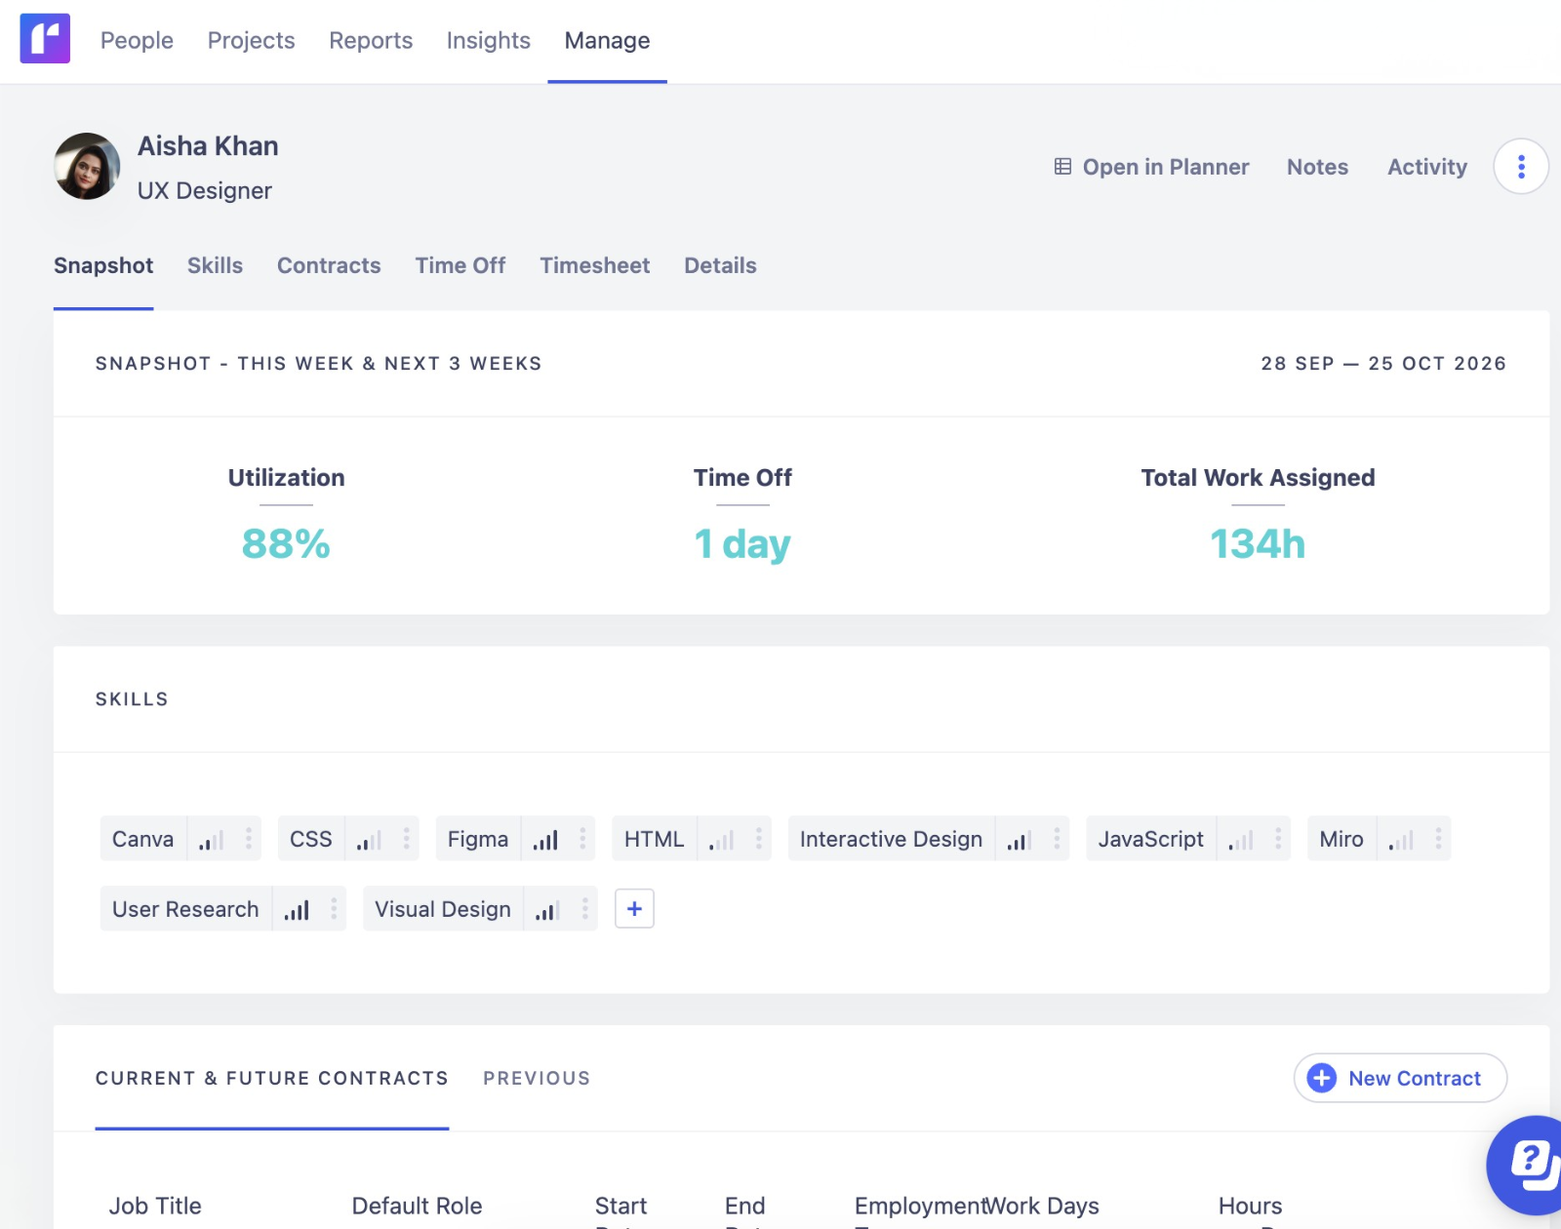Open User Research skill options dots

click(x=334, y=909)
